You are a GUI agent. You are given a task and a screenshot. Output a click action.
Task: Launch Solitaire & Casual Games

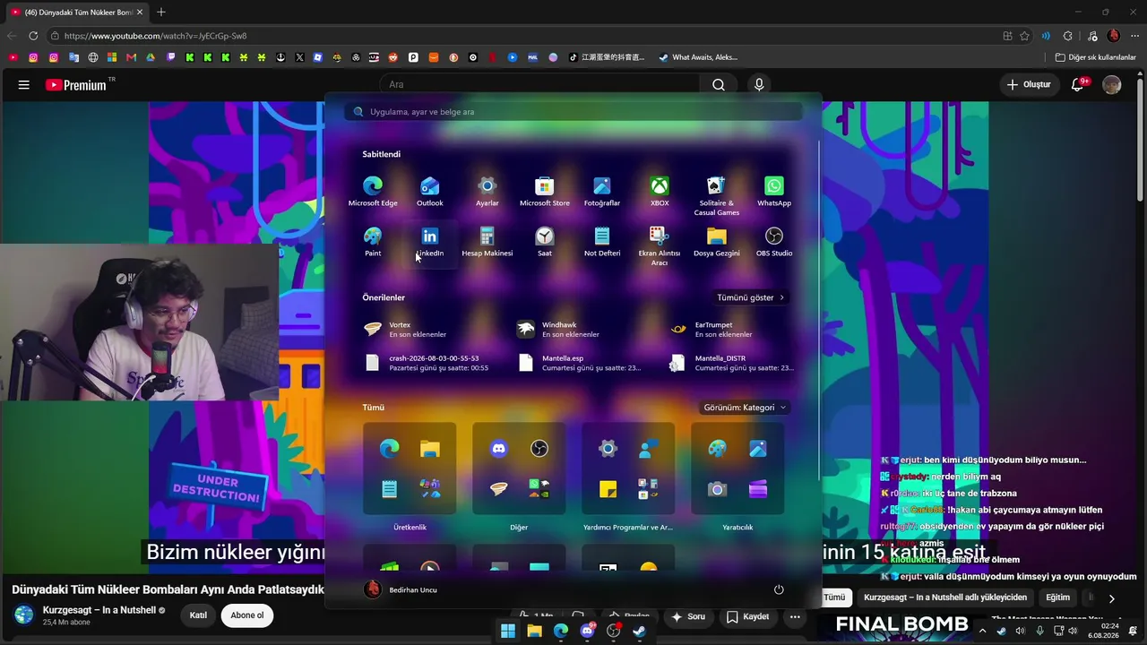[717, 195]
